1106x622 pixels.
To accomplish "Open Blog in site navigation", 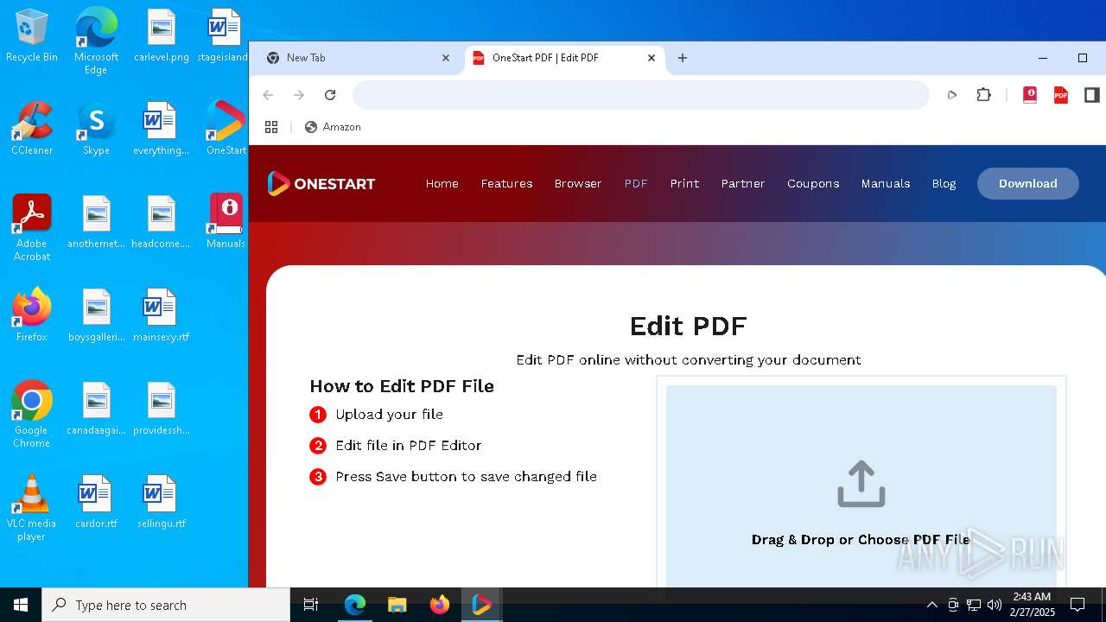I will 944,183.
